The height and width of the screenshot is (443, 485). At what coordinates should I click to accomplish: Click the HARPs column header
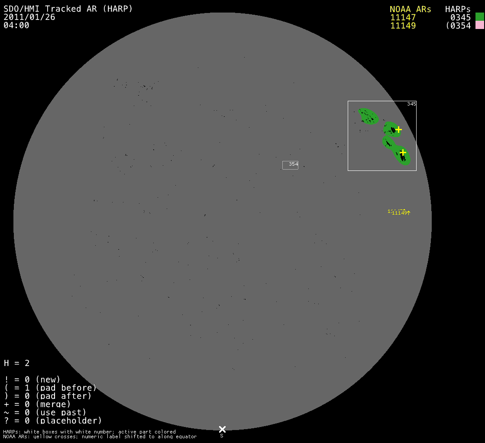tap(458, 9)
